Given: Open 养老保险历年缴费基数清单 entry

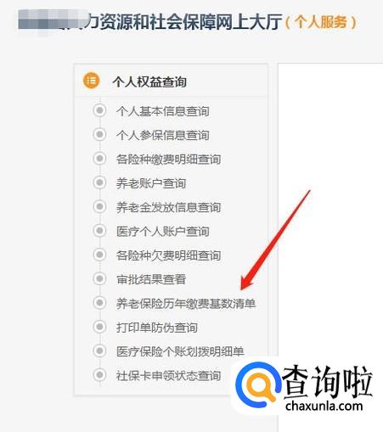Looking at the screenshot, I should click(x=186, y=304).
